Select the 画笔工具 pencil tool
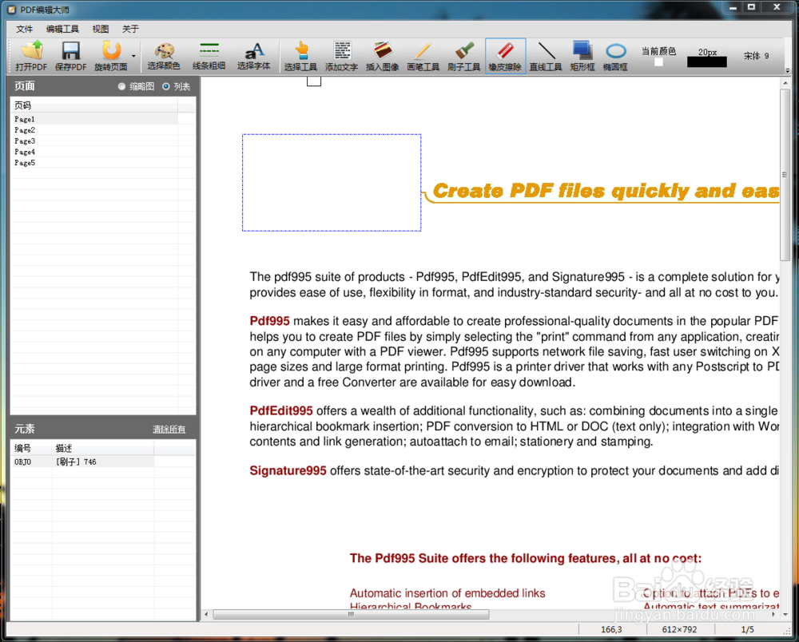 423,56
